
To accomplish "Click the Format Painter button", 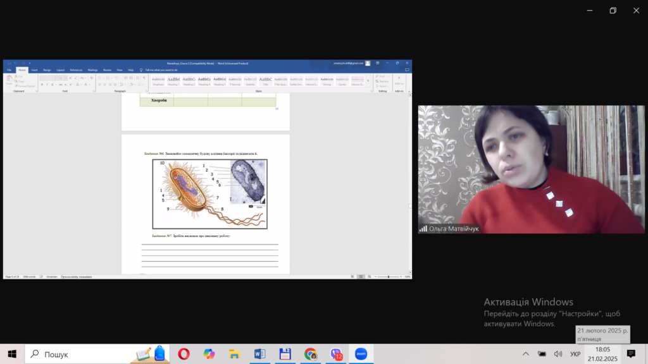I will [25, 86].
